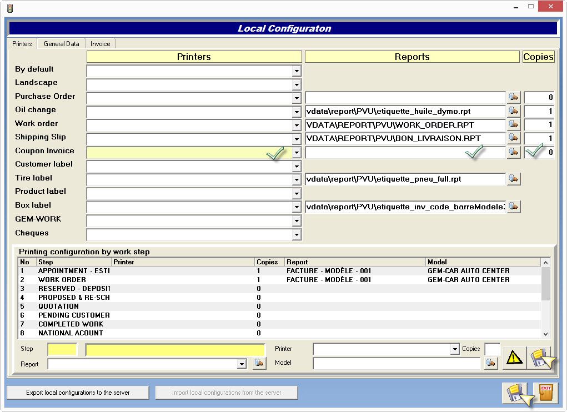
Task: Edit the Oil change report path
Action: pyautogui.click(x=405, y=111)
